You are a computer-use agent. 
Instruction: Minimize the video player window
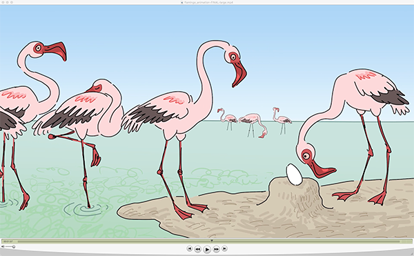(x=7, y=2)
